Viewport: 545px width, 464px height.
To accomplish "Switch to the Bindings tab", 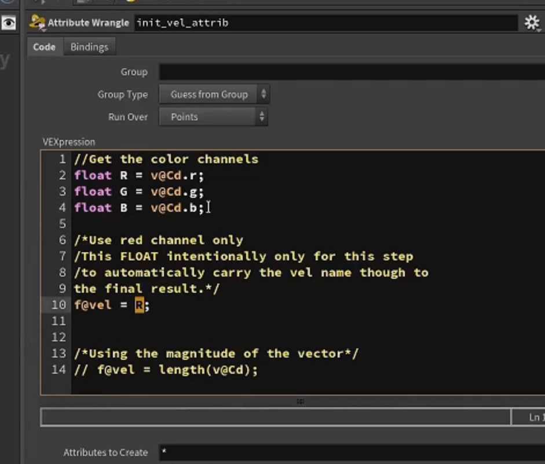I will pos(89,47).
